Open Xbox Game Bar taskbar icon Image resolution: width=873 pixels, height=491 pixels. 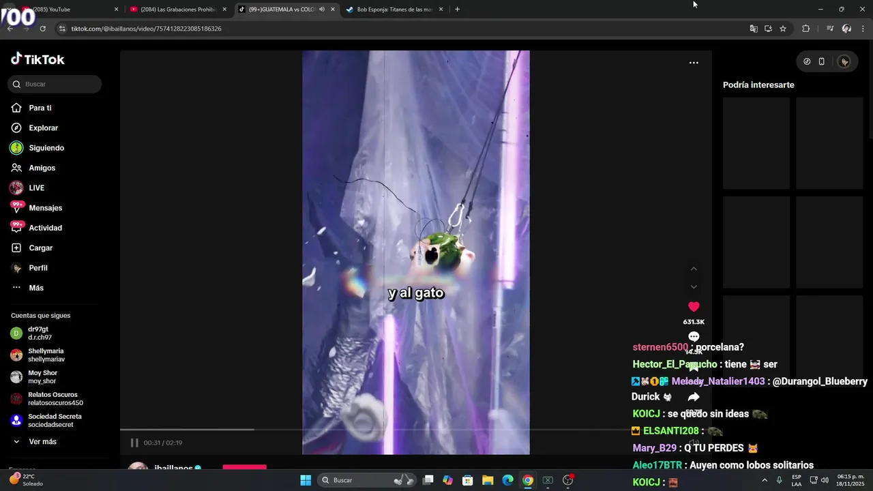pyautogui.click(x=548, y=480)
